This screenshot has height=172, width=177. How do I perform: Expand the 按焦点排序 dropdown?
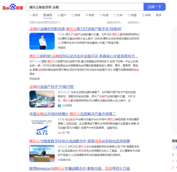click(114, 22)
